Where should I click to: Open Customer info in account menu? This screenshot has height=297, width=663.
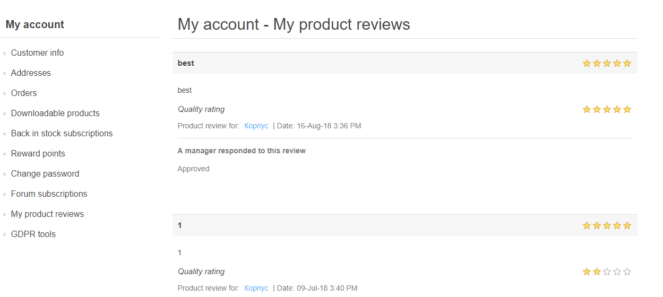37,53
